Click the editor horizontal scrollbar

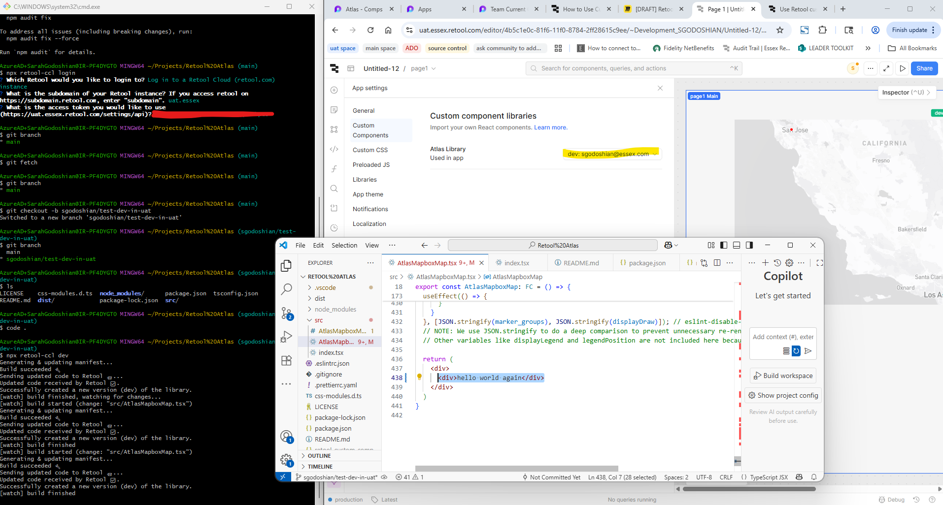click(516, 469)
